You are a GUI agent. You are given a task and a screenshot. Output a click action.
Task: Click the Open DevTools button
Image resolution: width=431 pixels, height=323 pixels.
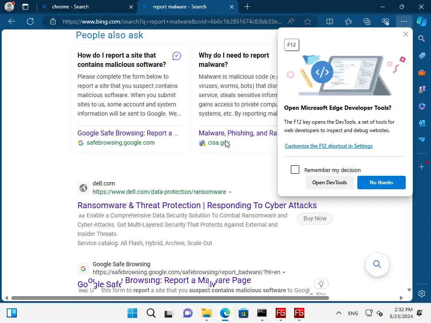coord(329,183)
